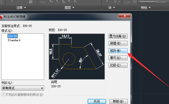The width and height of the screenshot is (169, 104).
Task: Select the ISO-25 dimension style
Action: [12, 36]
